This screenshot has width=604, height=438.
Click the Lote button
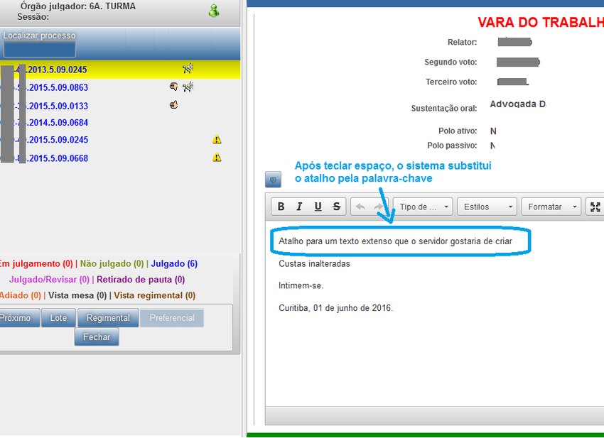pos(58,318)
